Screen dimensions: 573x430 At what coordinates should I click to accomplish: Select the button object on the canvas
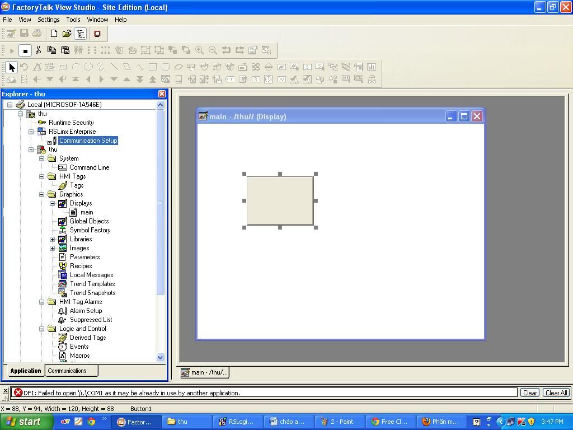click(x=280, y=201)
